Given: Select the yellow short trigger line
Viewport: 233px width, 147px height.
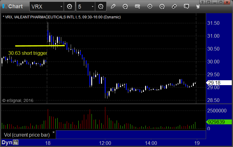Looking at the screenshot, I should 40,46.
